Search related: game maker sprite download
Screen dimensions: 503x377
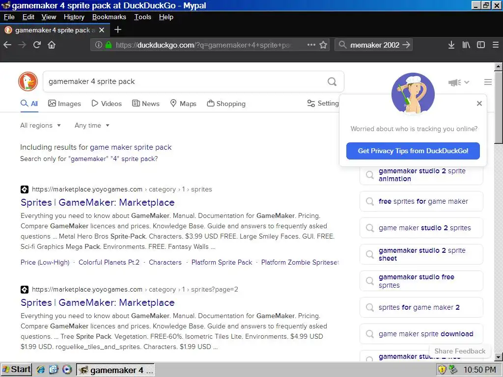coord(421,334)
